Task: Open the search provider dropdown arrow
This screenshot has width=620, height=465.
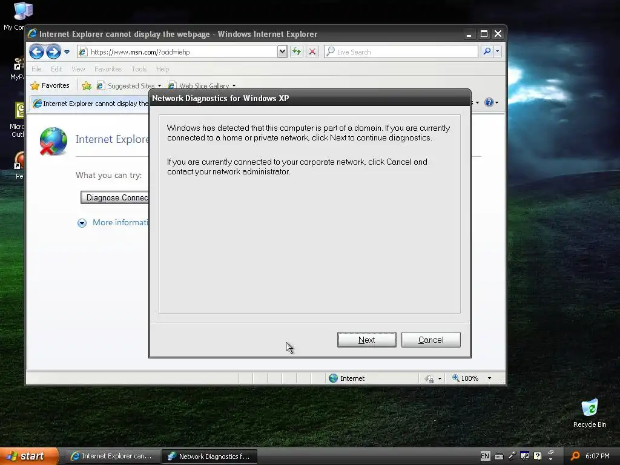Action: coord(498,51)
